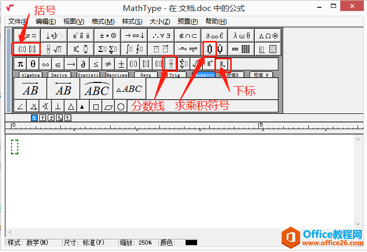The width and height of the screenshot is (367, 252).
Task: Open the spaces and ellipses palette
Action: pyautogui.click(x=54, y=36)
